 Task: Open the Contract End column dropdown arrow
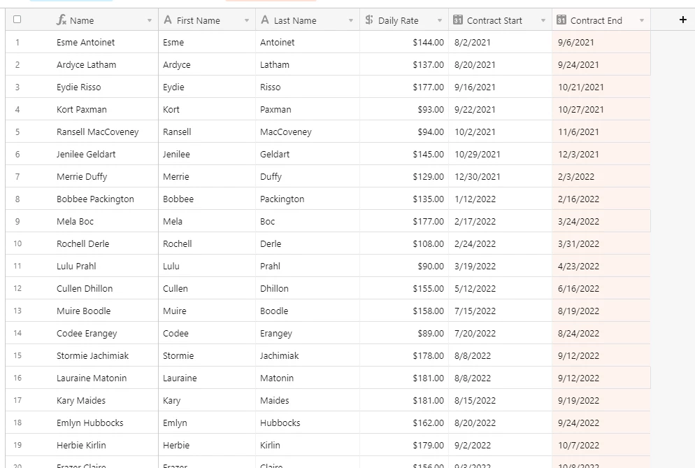tap(641, 20)
